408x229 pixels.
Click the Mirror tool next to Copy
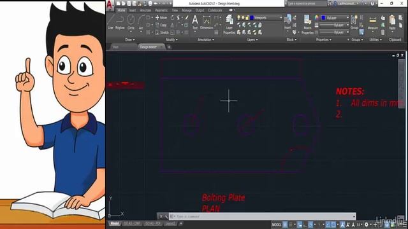(172, 25)
